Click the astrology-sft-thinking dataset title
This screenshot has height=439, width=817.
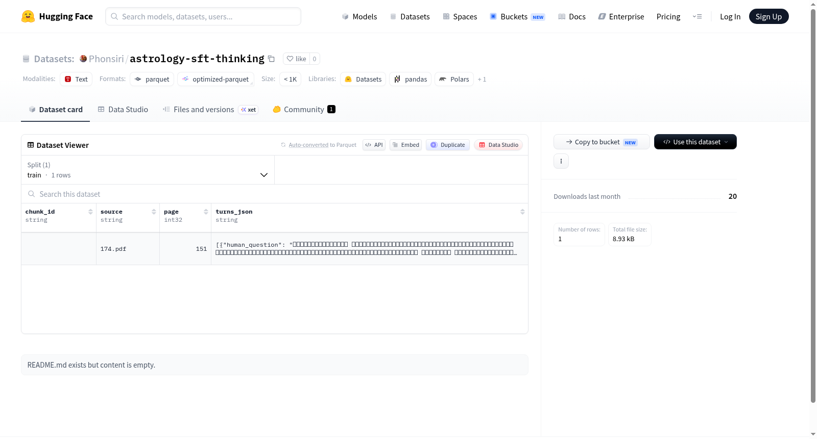click(x=197, y=59)
